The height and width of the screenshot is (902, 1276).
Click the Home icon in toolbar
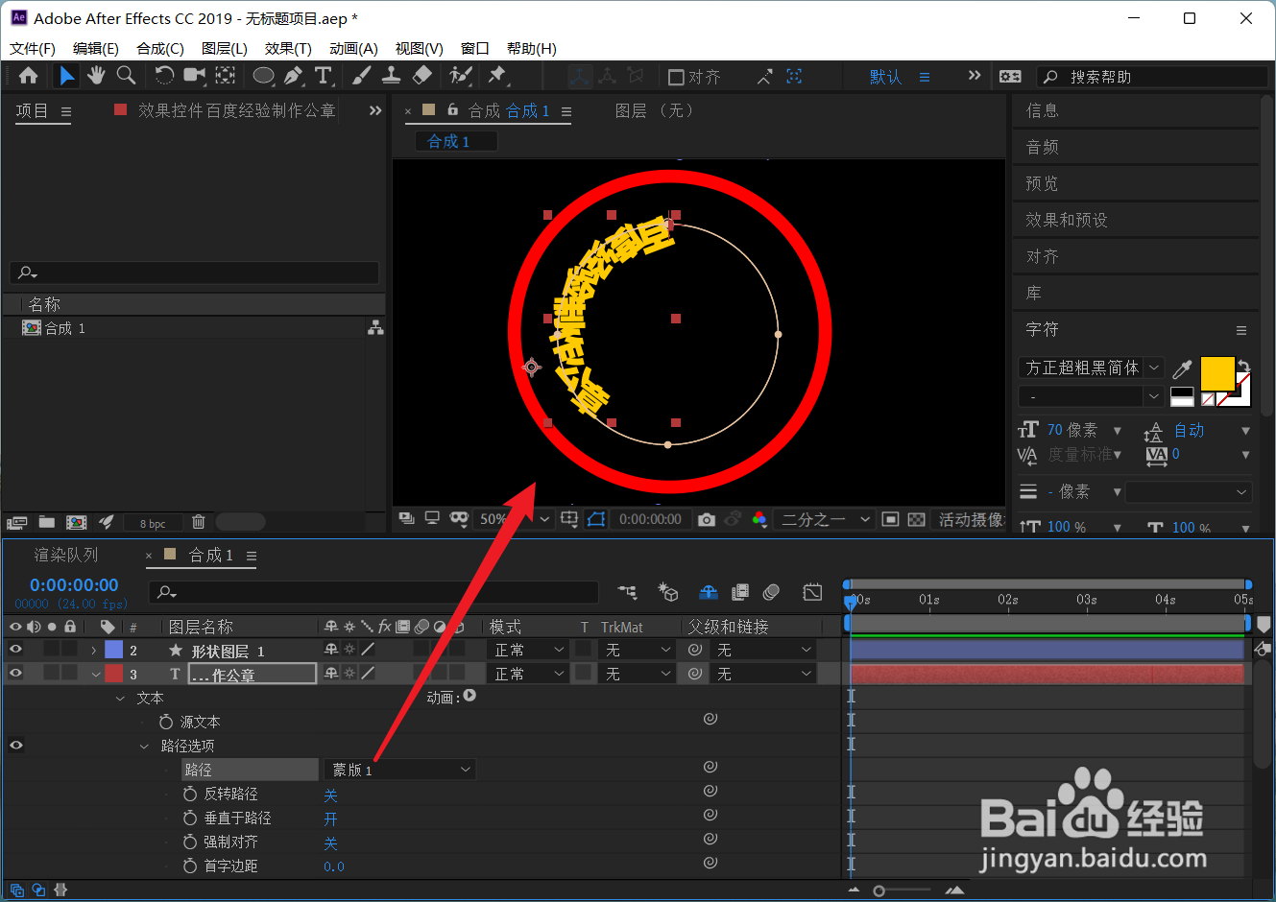point(28,76)
